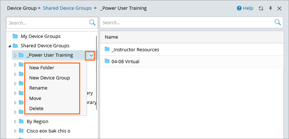
Task: Click the left search magnifier icon
Action: coord(92,23)
